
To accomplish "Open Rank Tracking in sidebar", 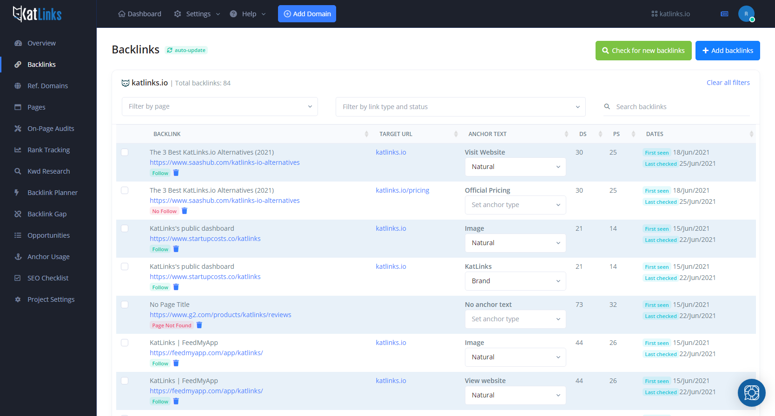I will click(x=48, y=150).
